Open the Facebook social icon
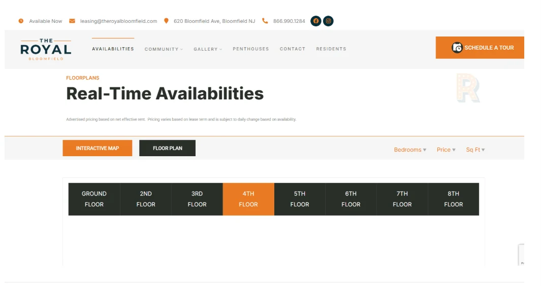This screenshot has height=286, width=541. (x=315, y=21)
